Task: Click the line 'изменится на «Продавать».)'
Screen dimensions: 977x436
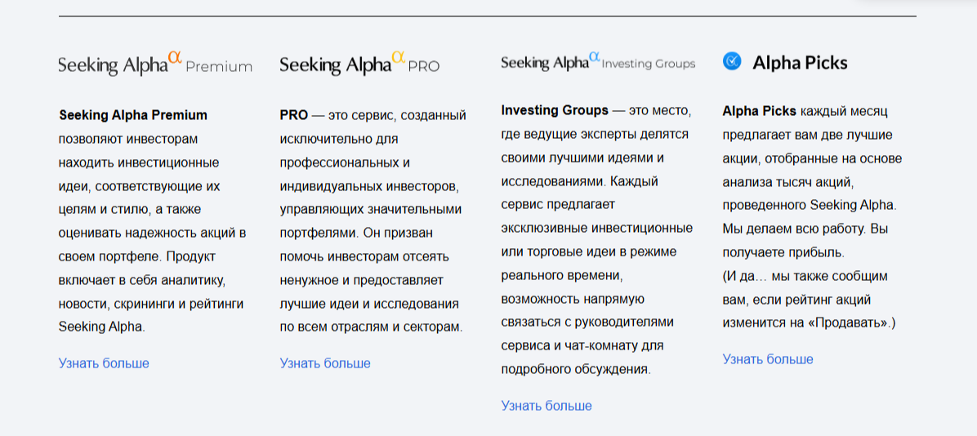Action: point(809,324)
